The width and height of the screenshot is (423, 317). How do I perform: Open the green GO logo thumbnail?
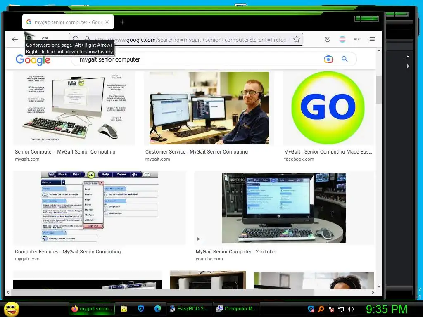(328, 108)
